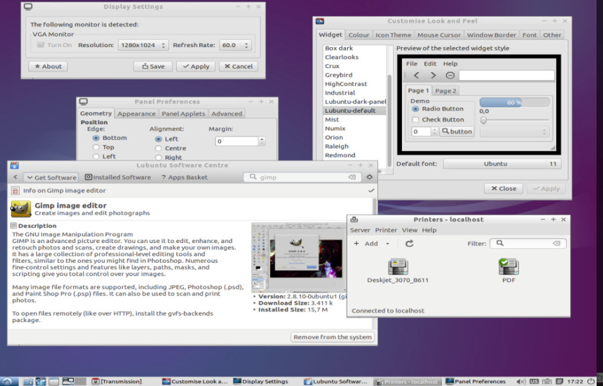The height and width of the screenshot is (386, 603).
Task: Click checkmark beside Info on Gimp
Action: [x=371, y=191]
